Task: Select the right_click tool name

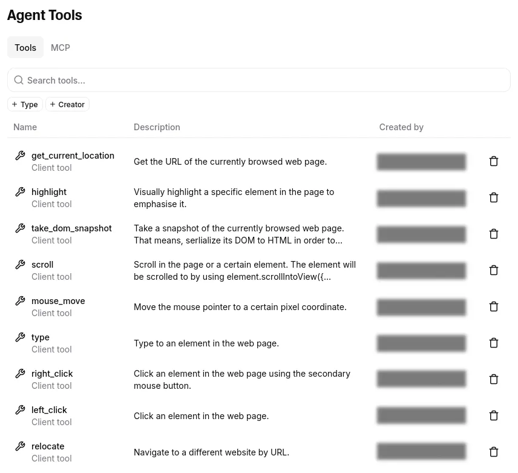Action: point(52,374)
